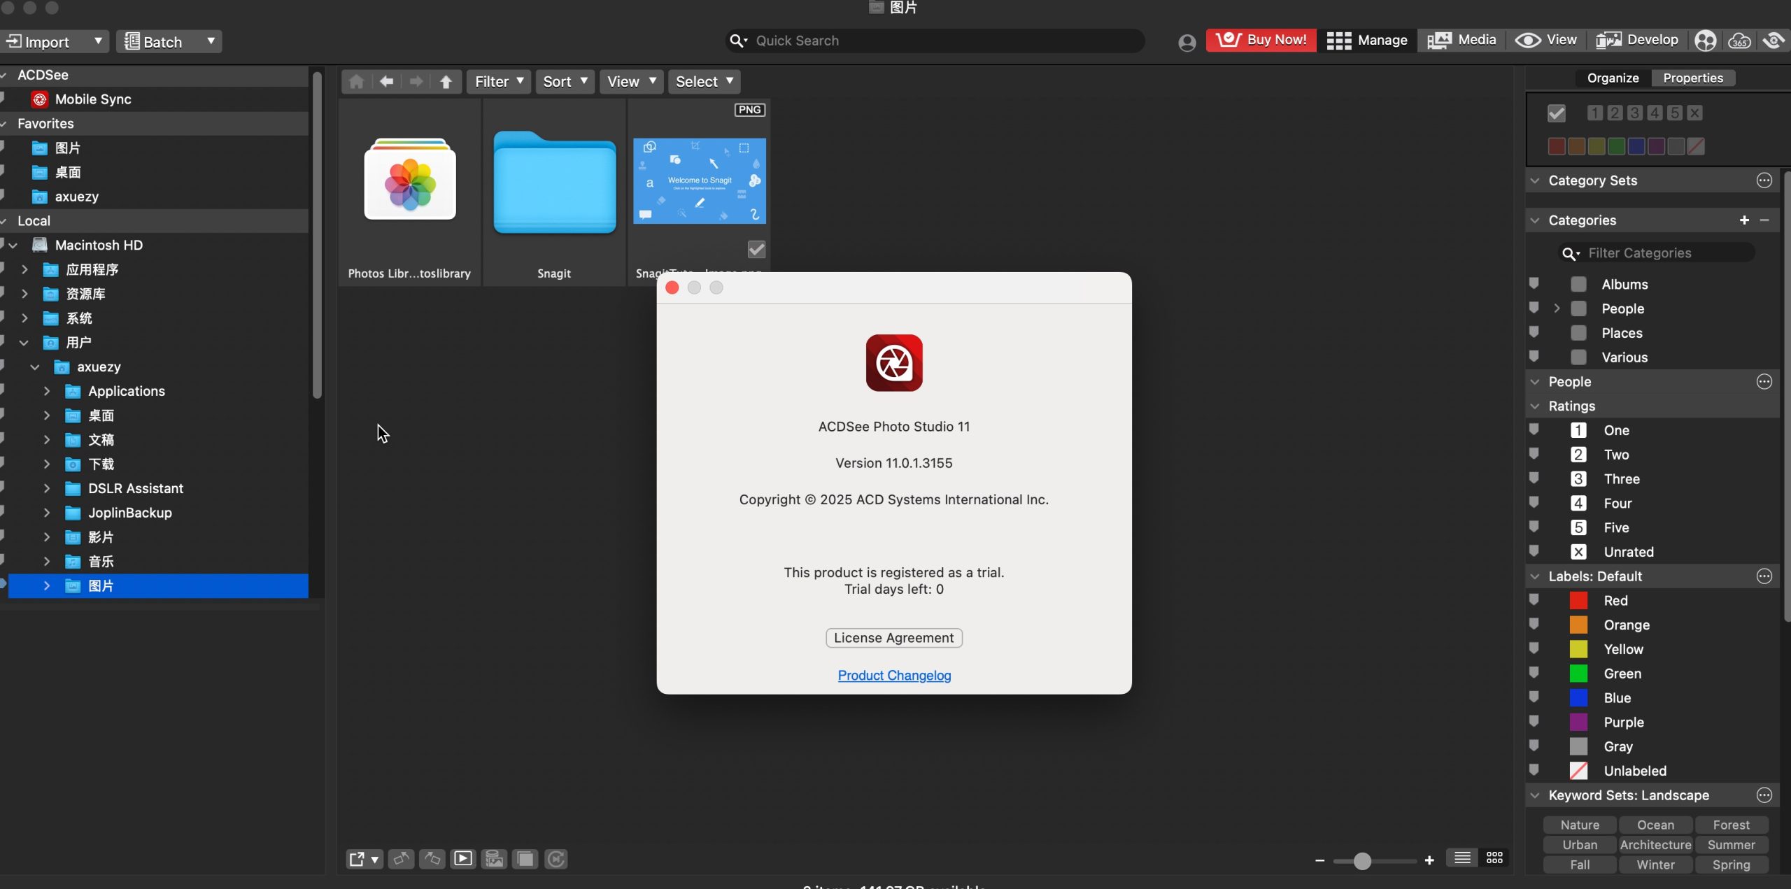The image size is (1791, 889).
Task: Click the Architecture keyword button
Action: pos(1655,845)
